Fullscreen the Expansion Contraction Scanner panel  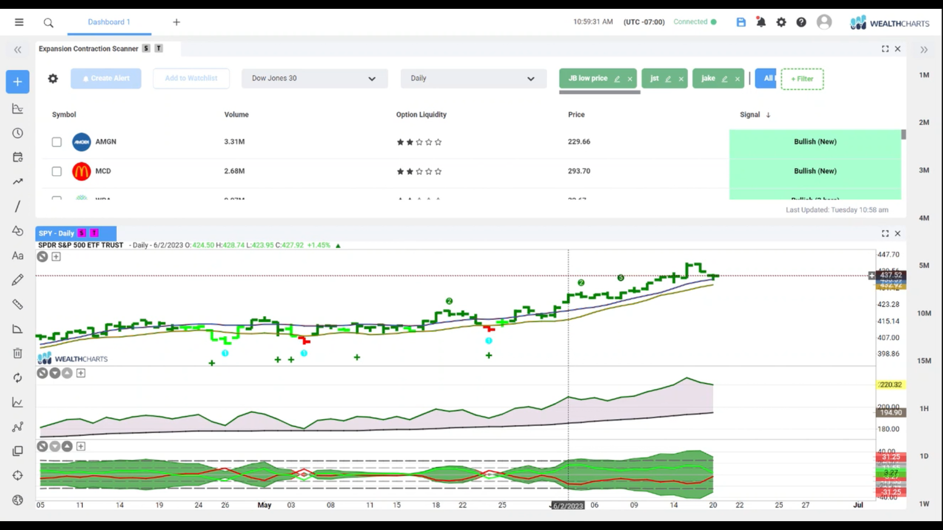(x=885, y=49)
